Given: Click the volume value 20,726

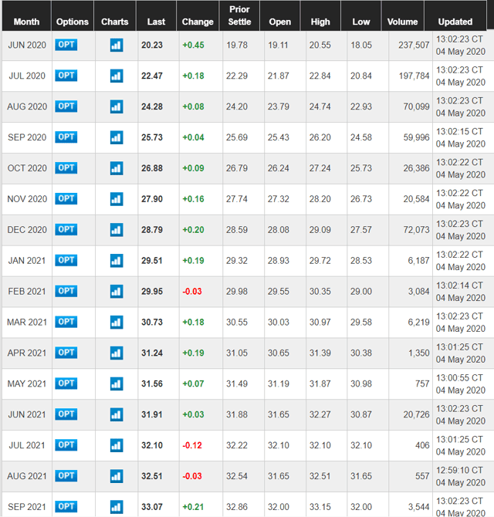Looking at the screenshot, I should pos(417,414).
